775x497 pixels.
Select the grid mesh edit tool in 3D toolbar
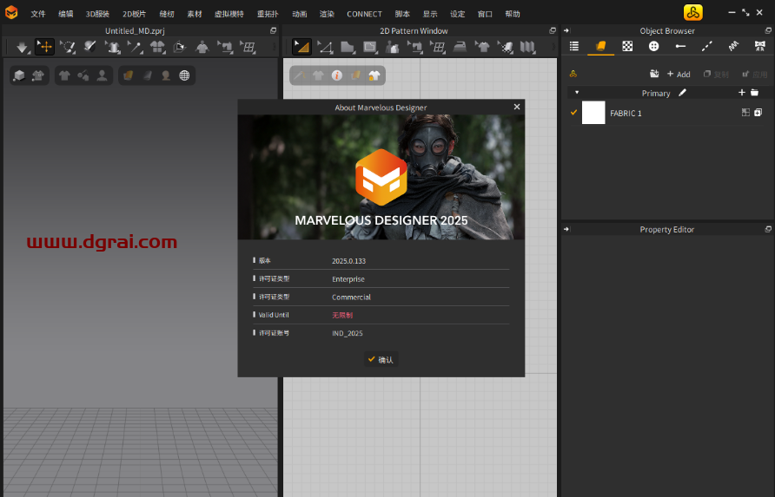point(248,47)
